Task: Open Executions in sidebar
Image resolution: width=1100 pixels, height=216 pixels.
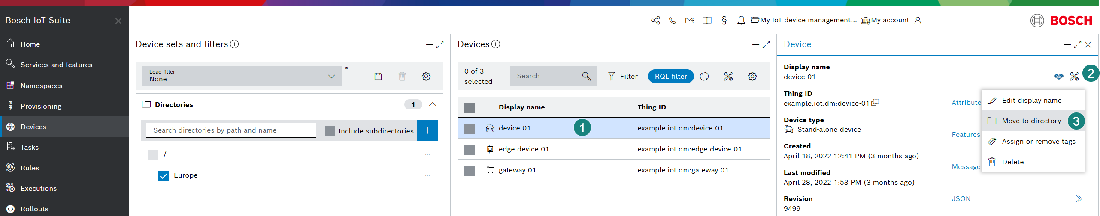Action: (64, 188)
